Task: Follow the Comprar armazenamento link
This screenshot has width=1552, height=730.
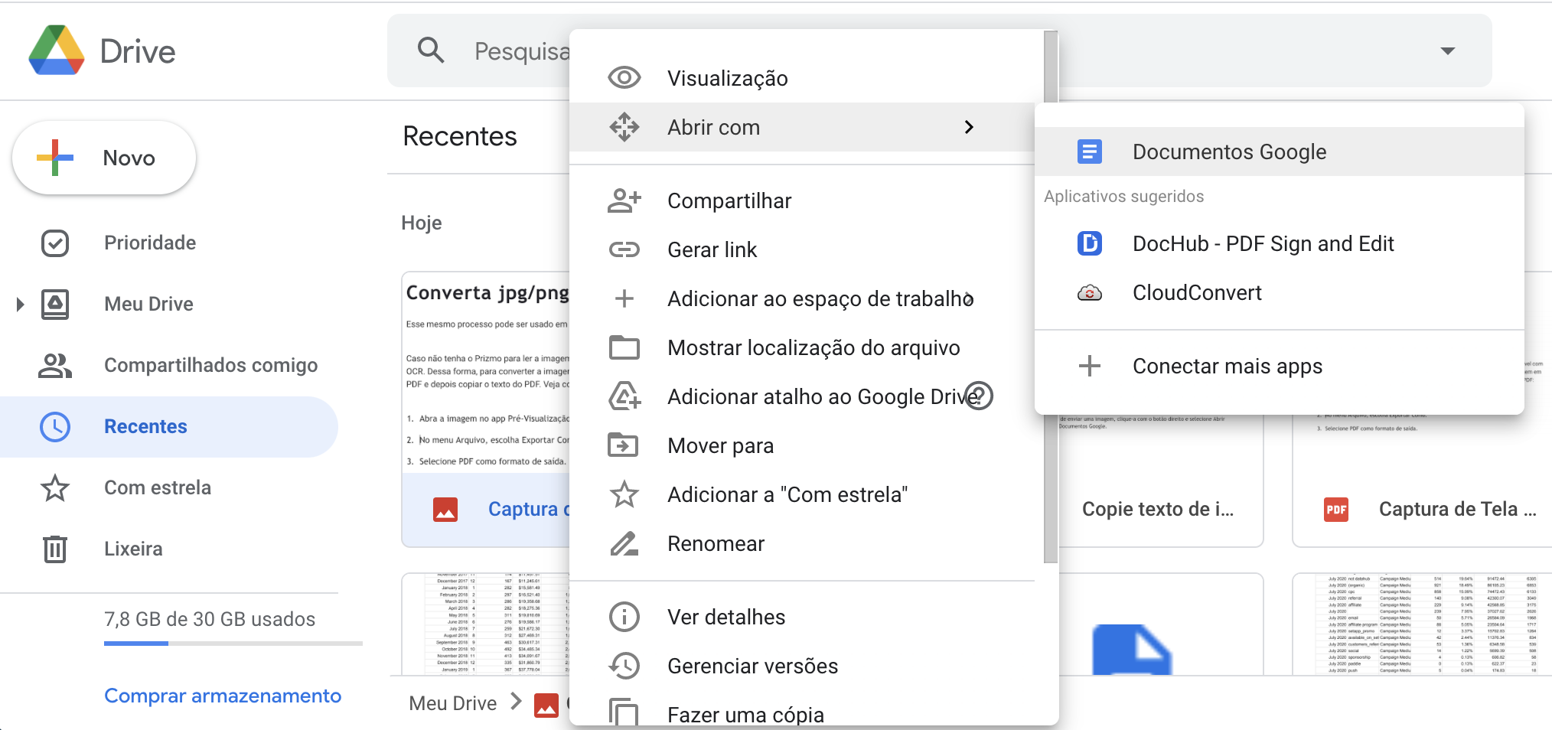Action: point(223,696)
